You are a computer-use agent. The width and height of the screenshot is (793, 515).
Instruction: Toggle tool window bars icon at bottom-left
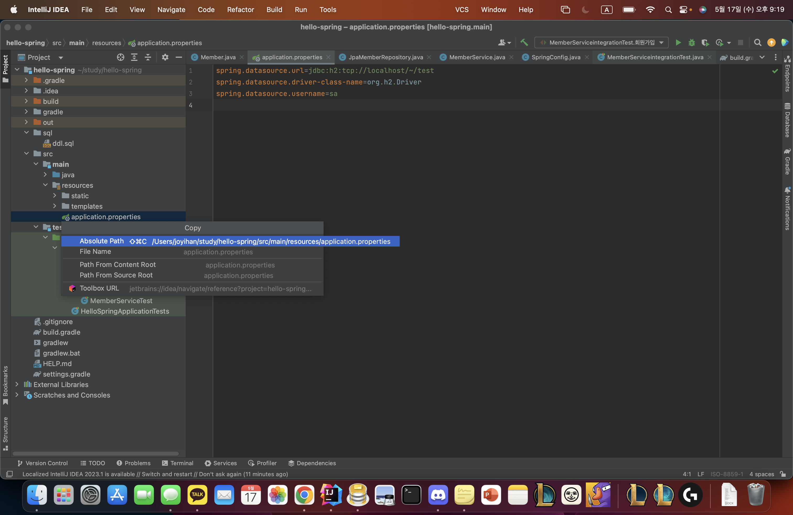click(x=9, y=474)
